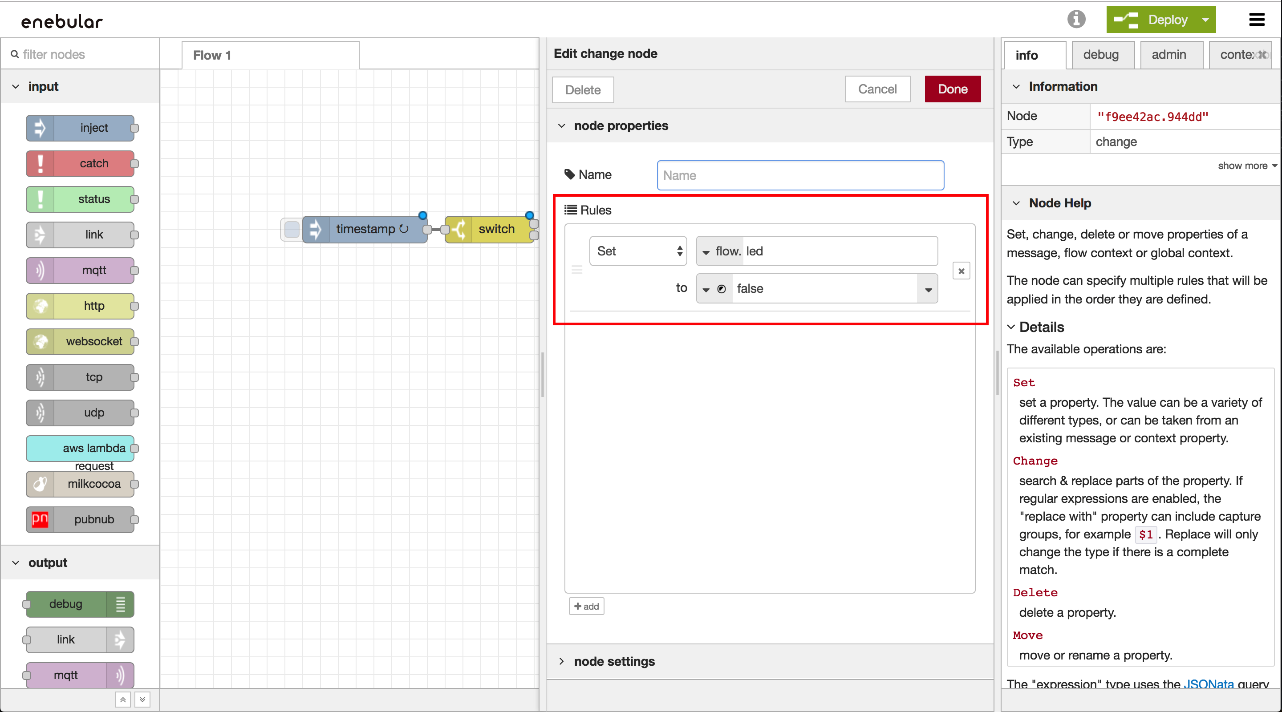The height and width of the screenshot is (712, 1282).
Task: Remove rule with the x icon
Action: coord(961,271)
